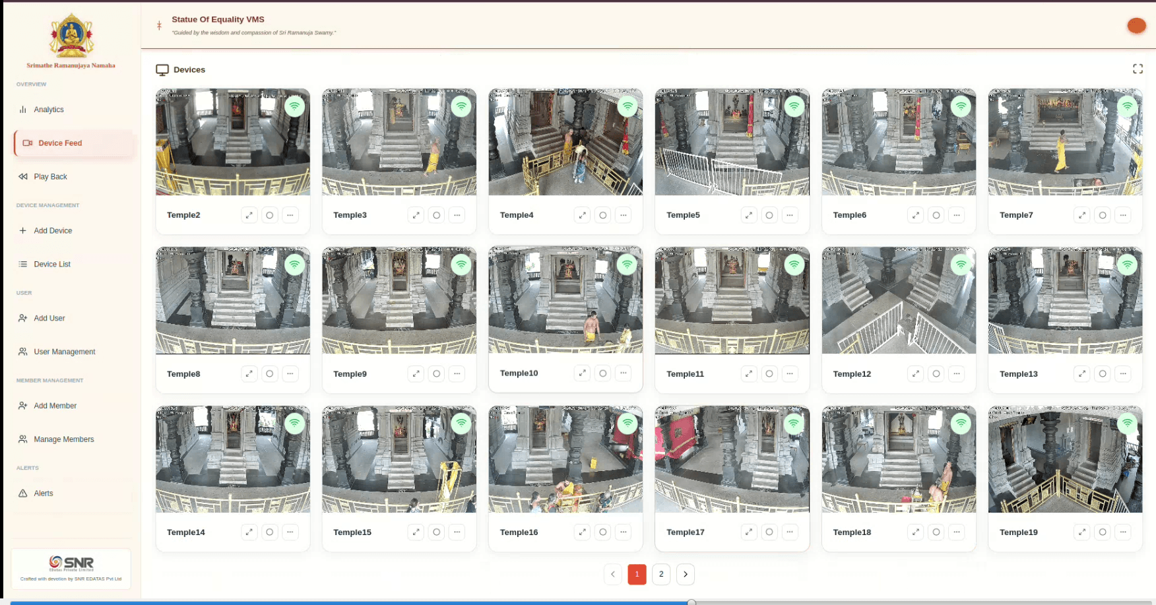1156x605 pixels.
Task: Click the Wi-Fi status icon on Temple5
Action: [794, 106]
